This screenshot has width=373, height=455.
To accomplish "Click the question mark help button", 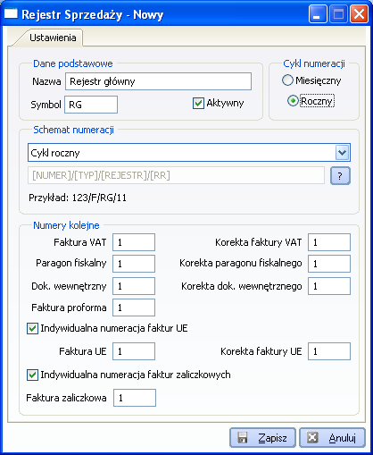I will click(x=340, y=176).
